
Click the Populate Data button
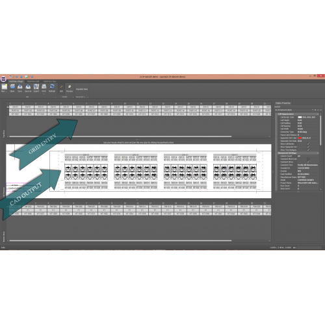[x=82, y=89]
